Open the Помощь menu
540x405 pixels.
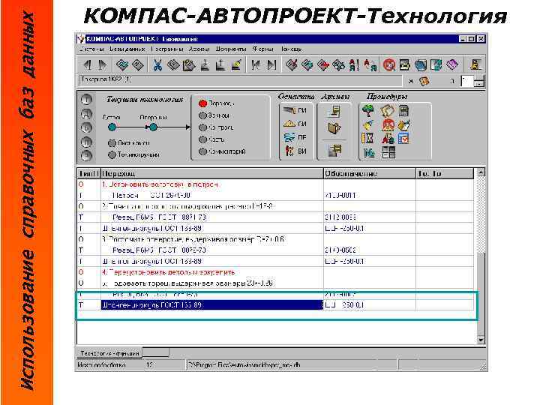291,49
